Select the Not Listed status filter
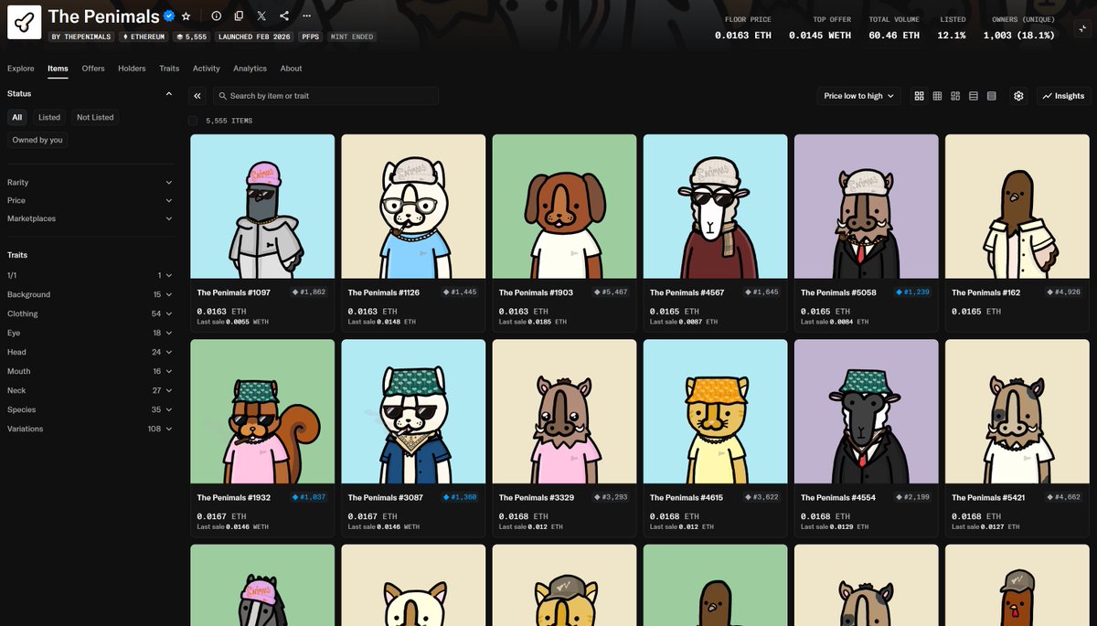 (95, 117)
